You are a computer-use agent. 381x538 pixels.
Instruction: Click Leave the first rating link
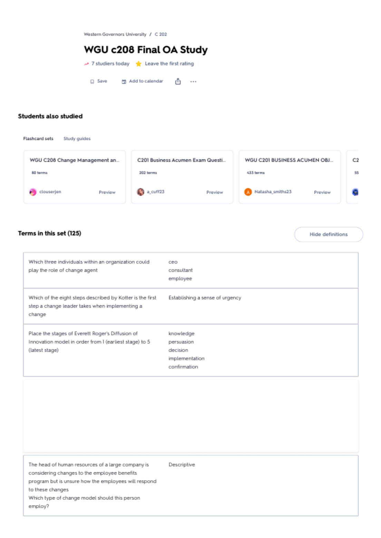click(169, 64)
